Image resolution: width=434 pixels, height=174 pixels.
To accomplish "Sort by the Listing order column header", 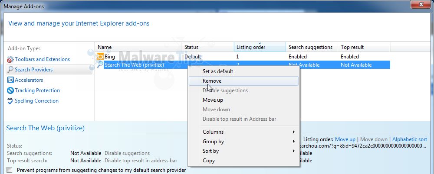I will click(x=260, y=47).
